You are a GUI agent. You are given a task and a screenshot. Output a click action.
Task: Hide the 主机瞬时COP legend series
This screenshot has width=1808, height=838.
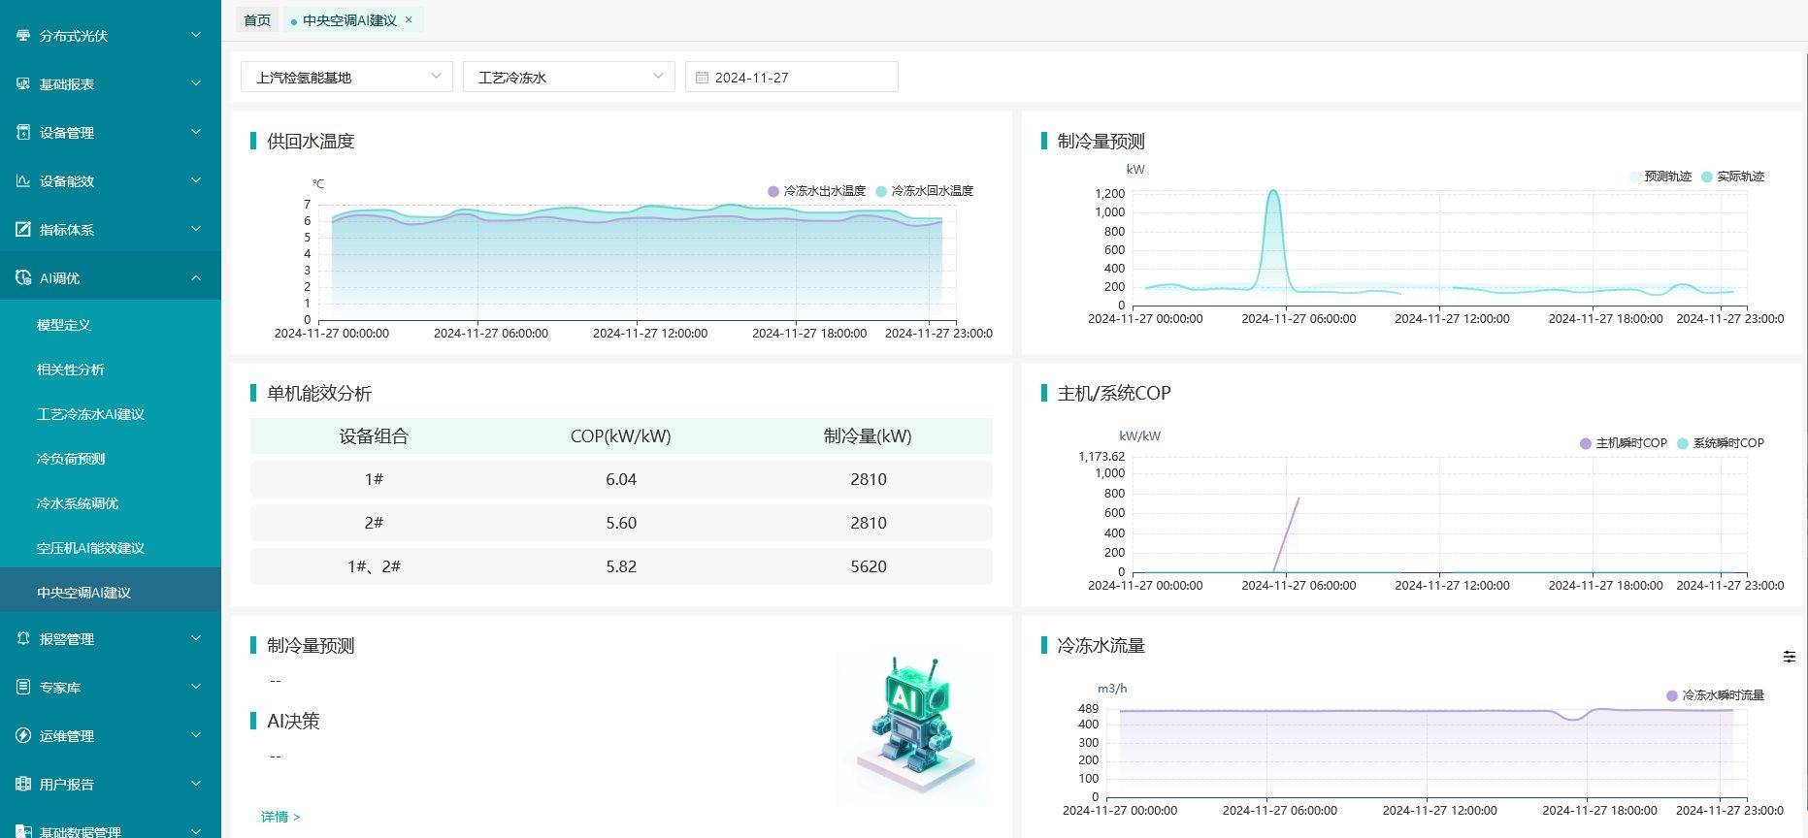click(x=1623, y=443)
